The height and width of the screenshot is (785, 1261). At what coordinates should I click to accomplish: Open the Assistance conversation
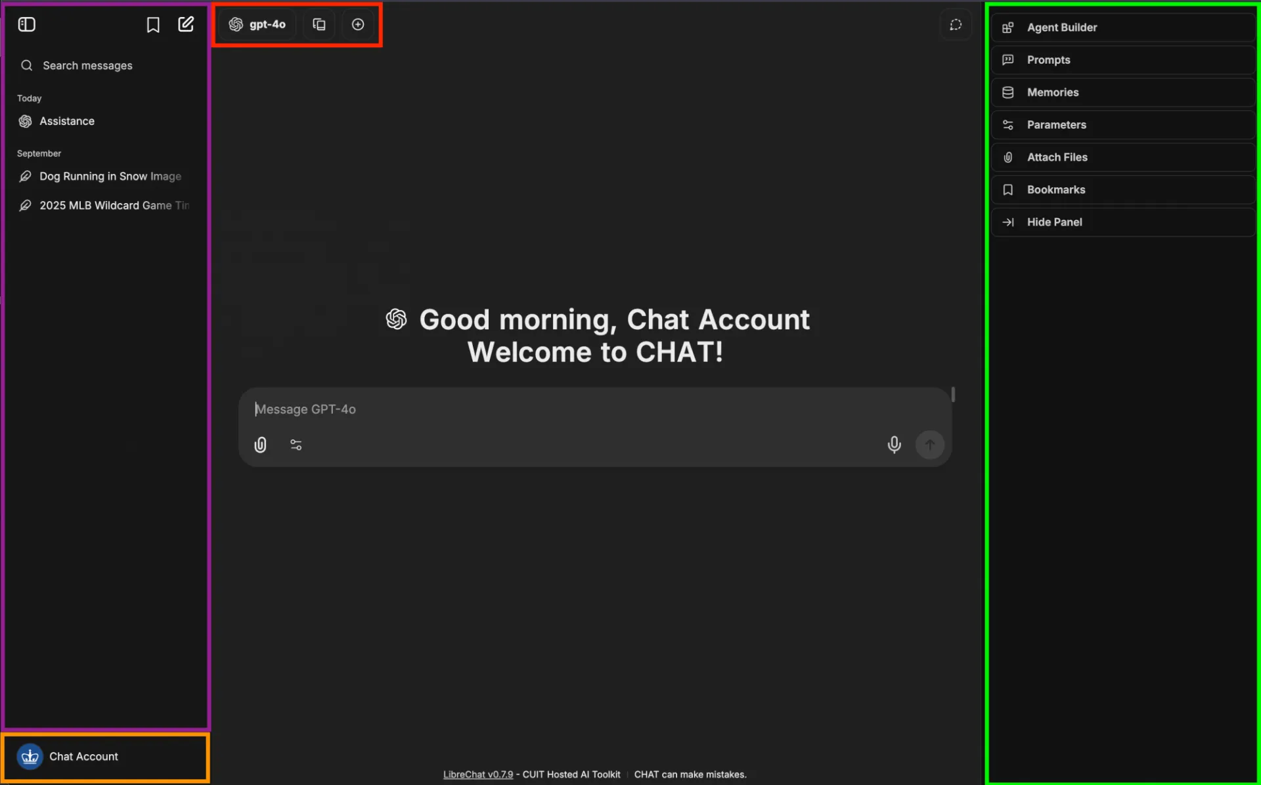pyautogui.click(x=105, y=121)
